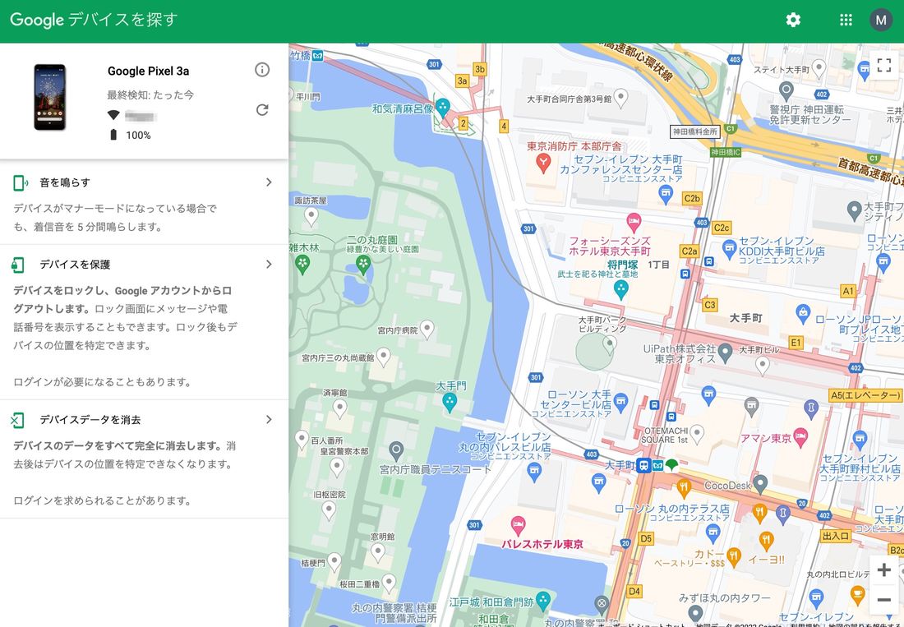Zoom out on the map
Viewport: 904px width, 627px height.
[883, 599]
